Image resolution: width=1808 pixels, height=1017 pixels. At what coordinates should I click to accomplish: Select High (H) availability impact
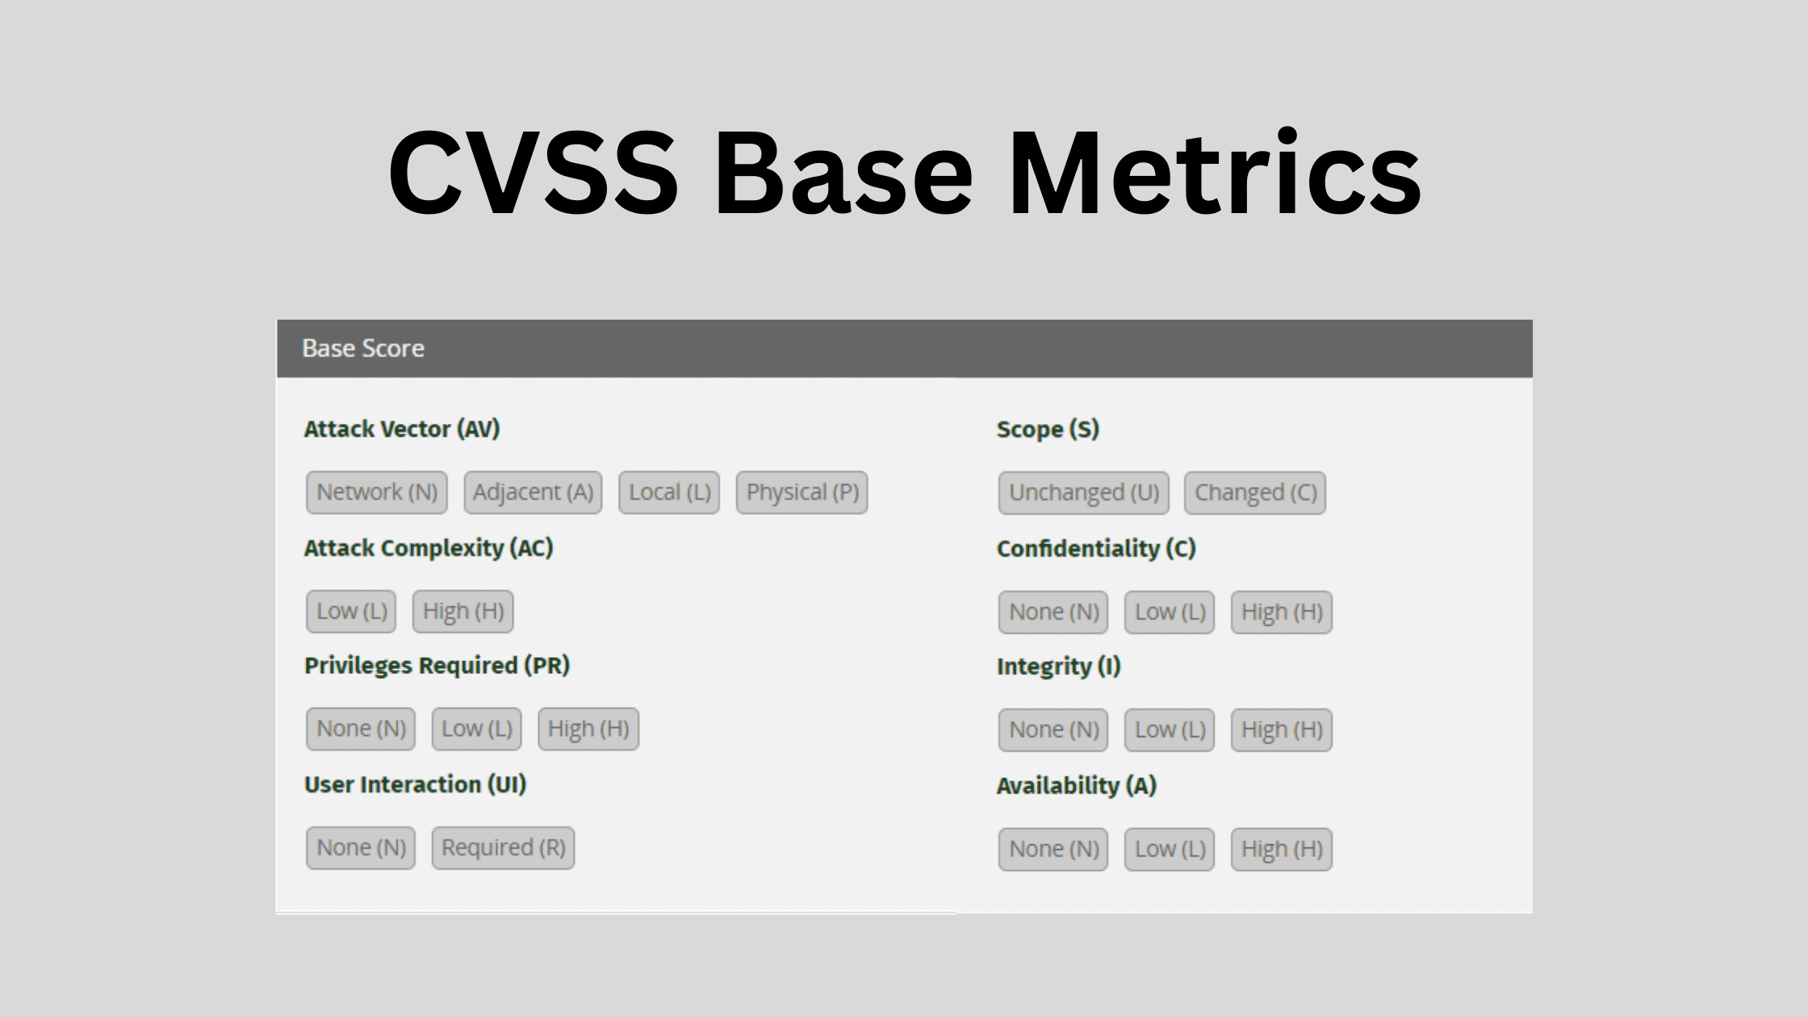click(x=1282, y=847)
